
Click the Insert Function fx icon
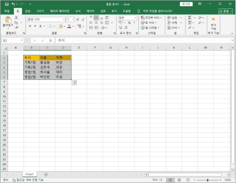coord(50,41)
